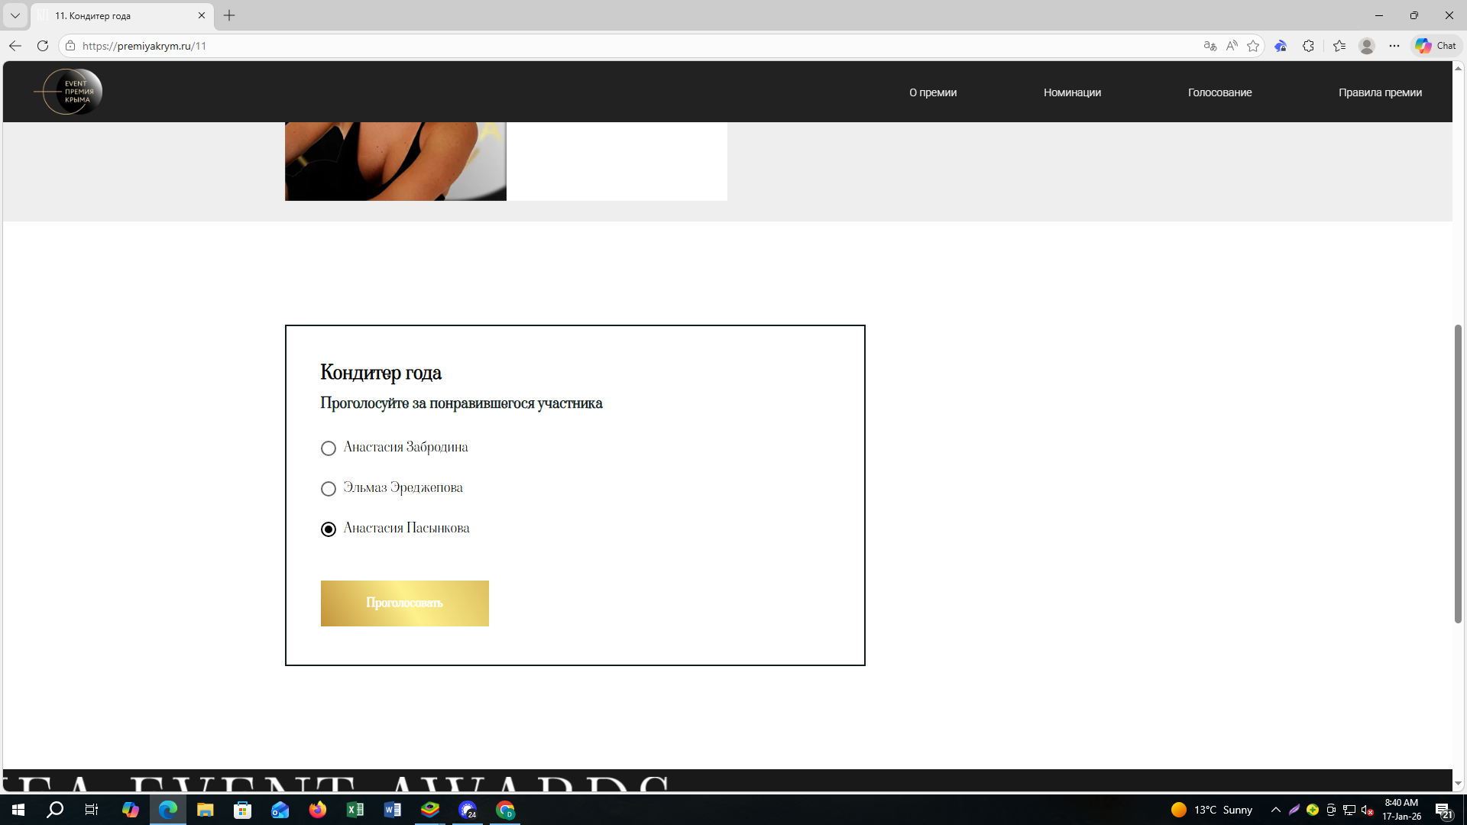Open Copilot Chat in the toolbar
This screenshot has height=825, width=1467.
coord(1436,46)
